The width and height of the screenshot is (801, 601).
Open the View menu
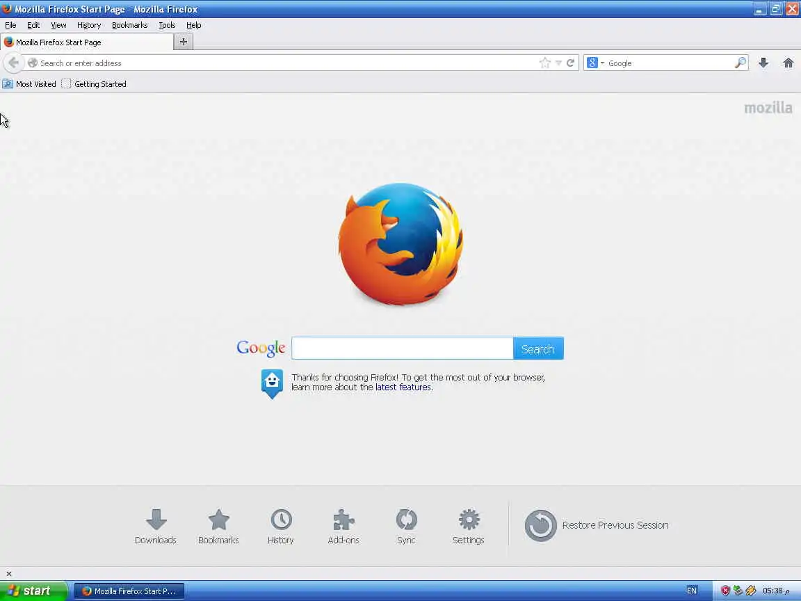click(58, 25)
